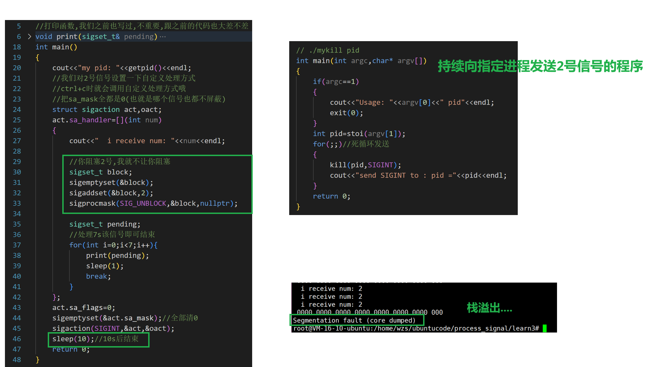The image size is (647, 367).
Task: Click the sa_handler lambda assignment line
Action: click(107, 120)
